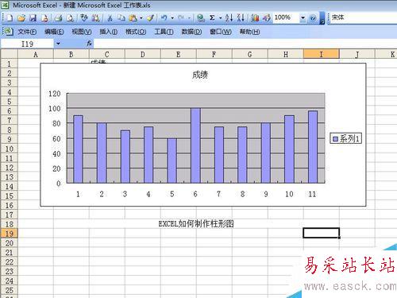Insert a hyperlink with globe icon
397x298 pixels.
(201, 17)
